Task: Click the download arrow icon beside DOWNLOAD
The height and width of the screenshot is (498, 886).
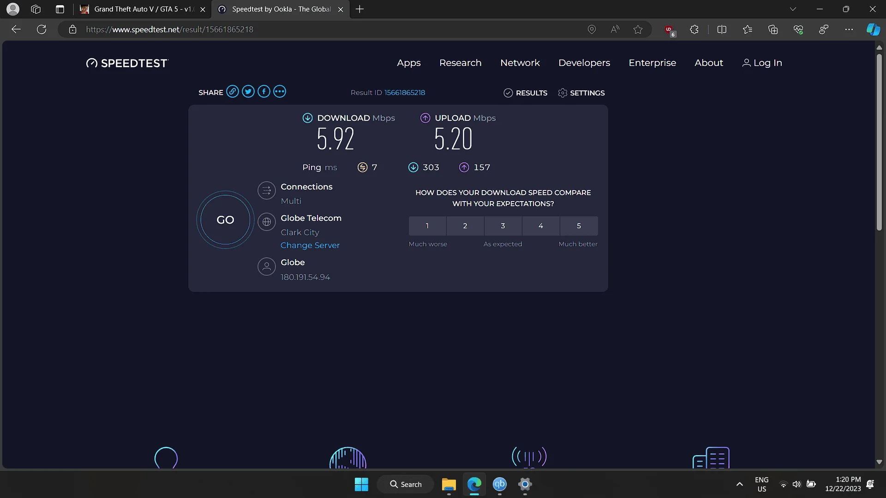Action: click(307, 118)
